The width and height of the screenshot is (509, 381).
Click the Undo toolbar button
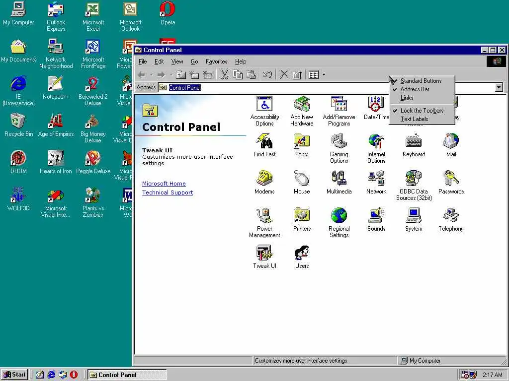pyautogui.click(x=267, y=75)
